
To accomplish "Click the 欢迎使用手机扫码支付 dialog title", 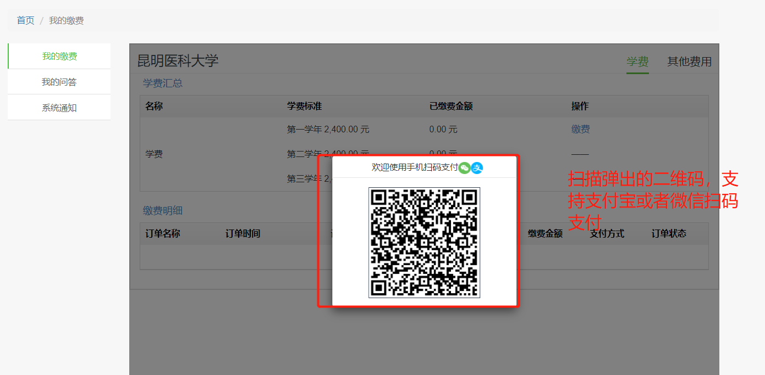I will (415, 167).
